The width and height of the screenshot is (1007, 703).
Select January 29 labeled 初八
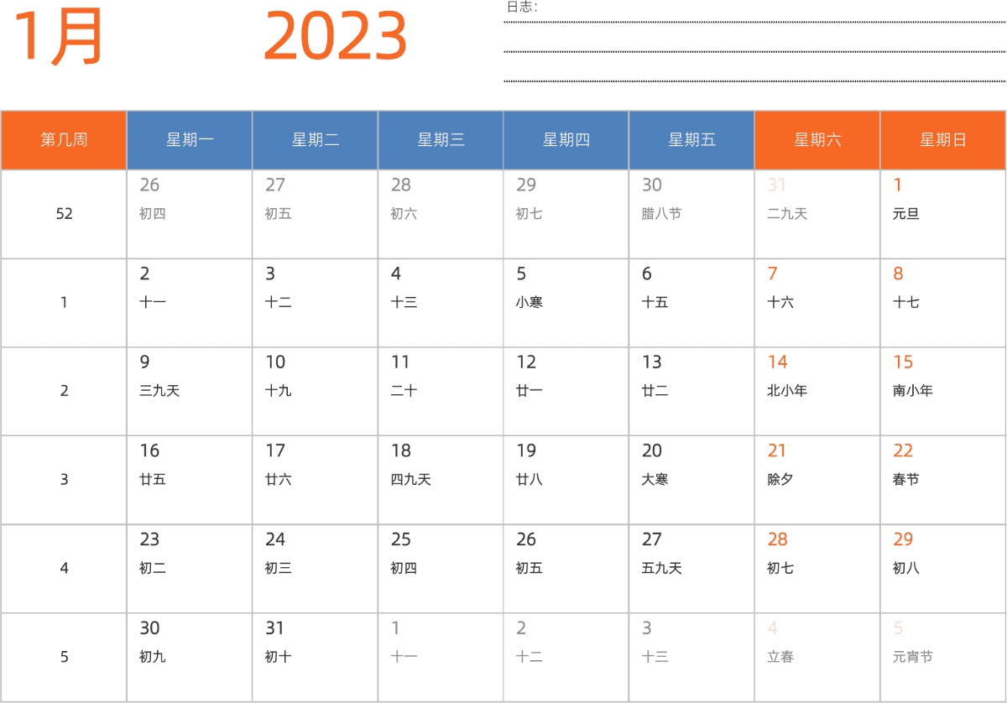pos(943,570)
